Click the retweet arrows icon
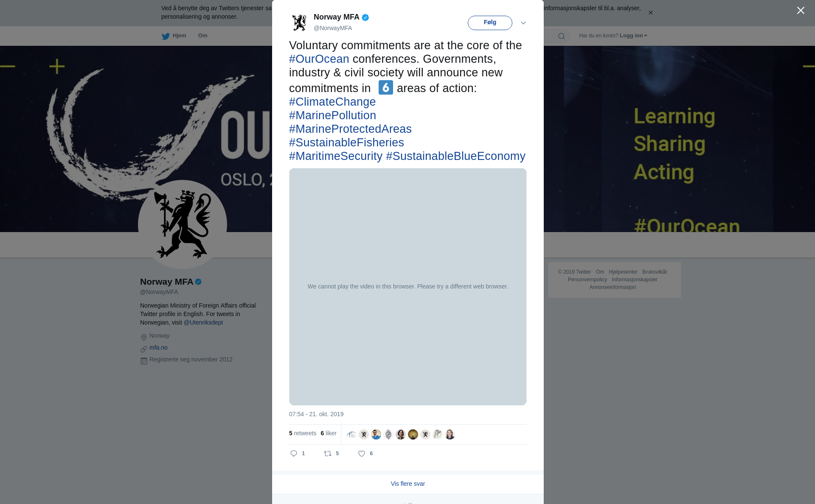Image resolution: width=815 pixels, height=504 pixels. pyautogui.click(x=328, y=454)
